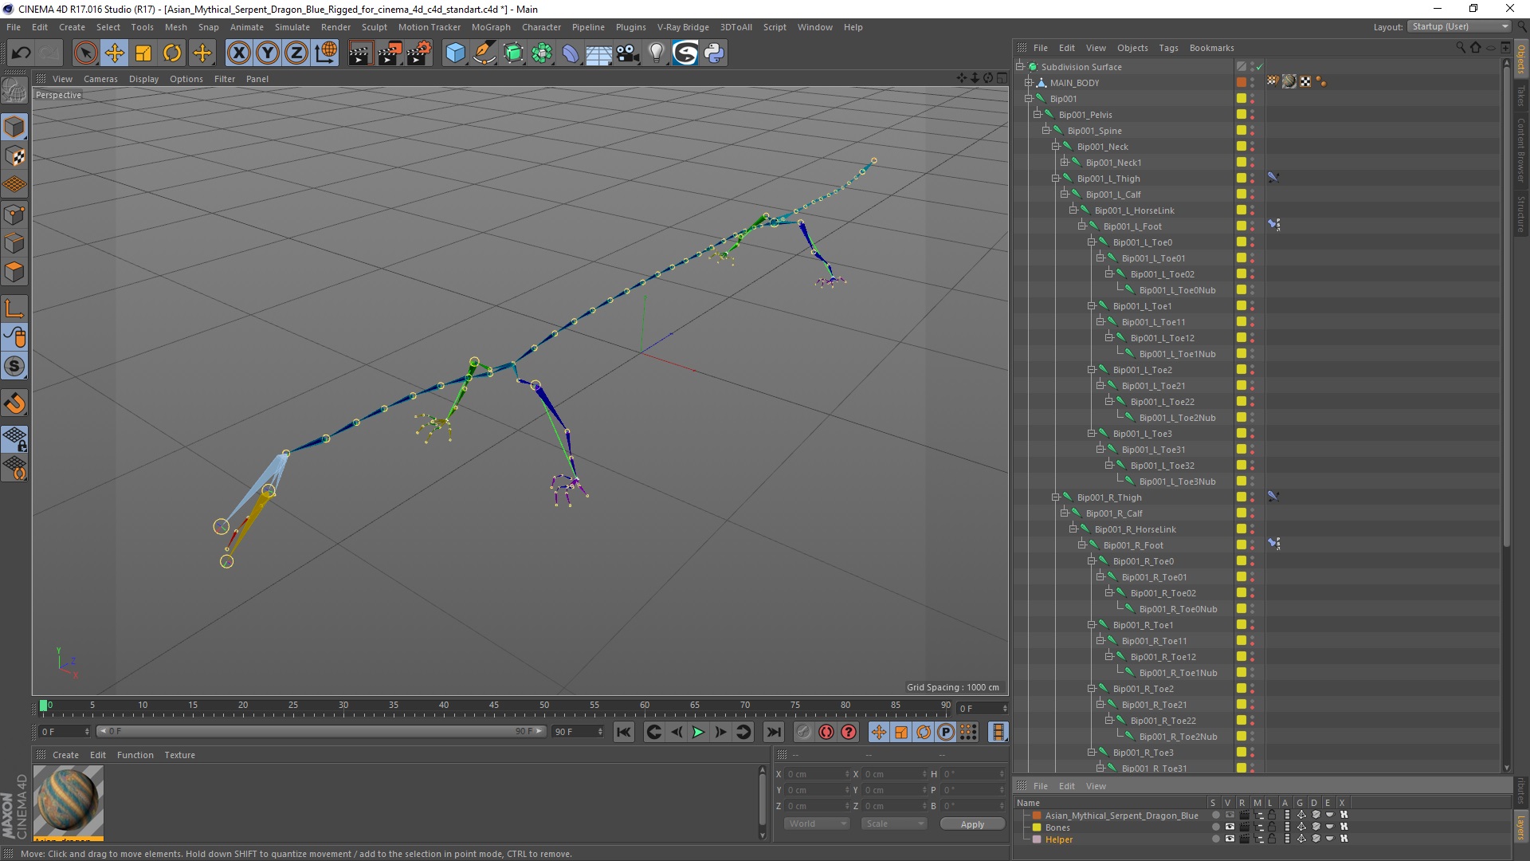Toggle X axis lock
The image size is (1530, 861).
[238, 53]
